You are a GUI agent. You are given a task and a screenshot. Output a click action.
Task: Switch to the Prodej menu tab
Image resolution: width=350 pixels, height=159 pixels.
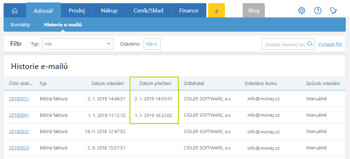point(77,10)
